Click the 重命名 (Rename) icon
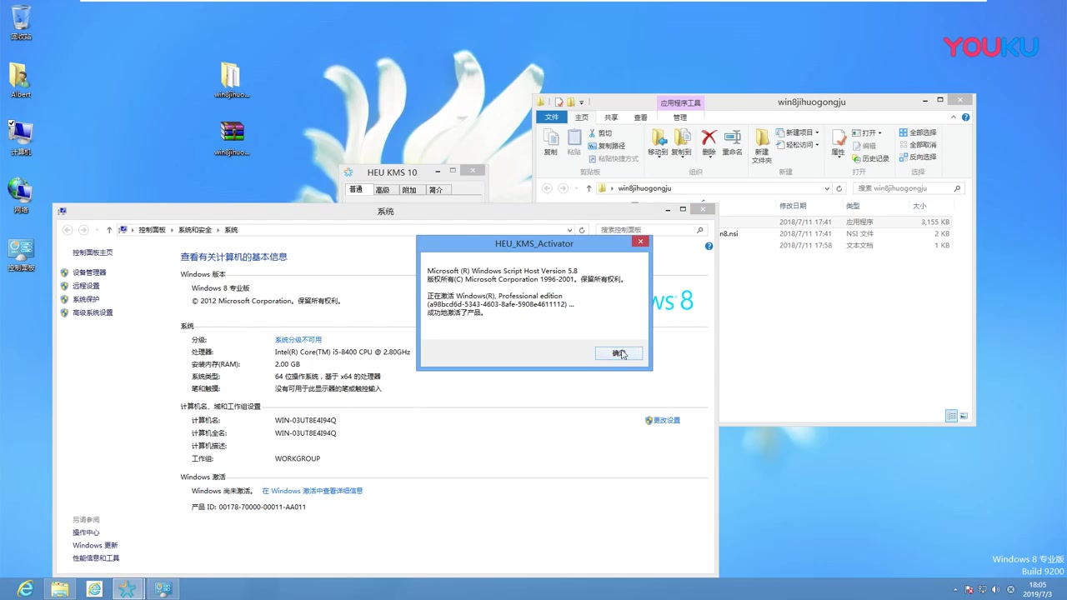 pyautogui.click(x=732, y=142)
